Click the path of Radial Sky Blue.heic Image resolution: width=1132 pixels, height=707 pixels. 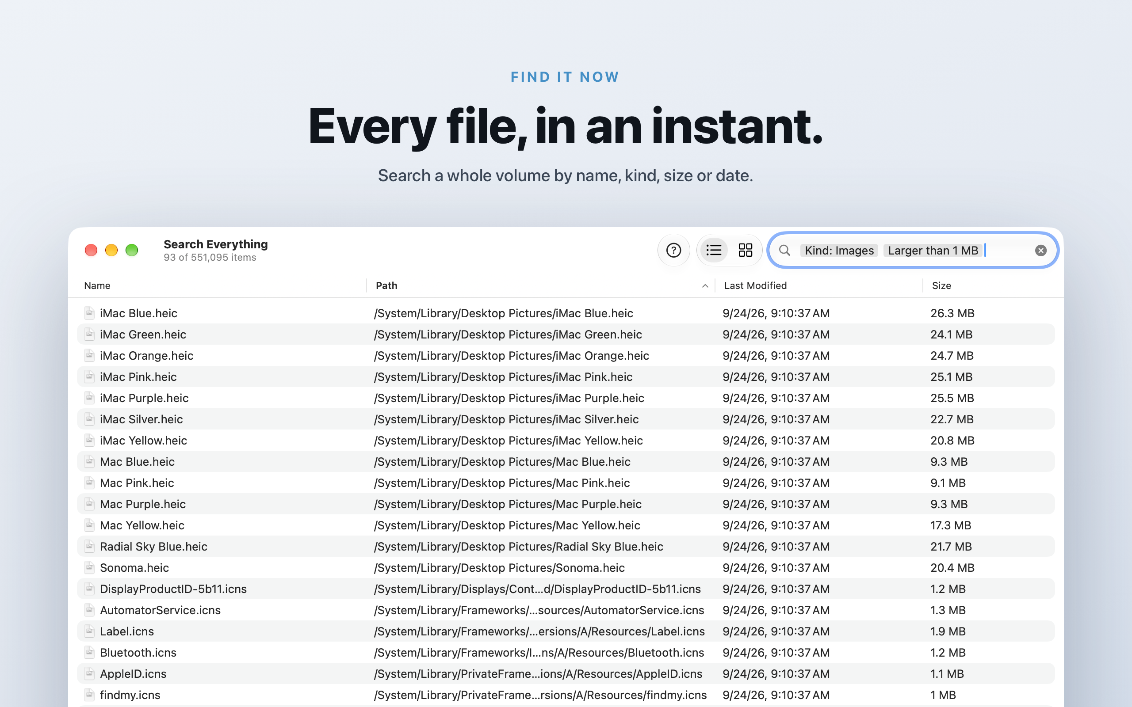tap(518, 547)
